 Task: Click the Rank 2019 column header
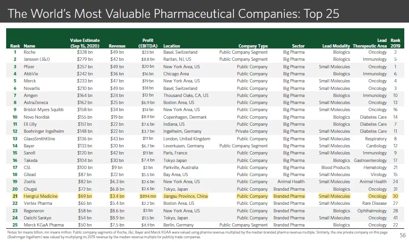click(x=395, y=43)
